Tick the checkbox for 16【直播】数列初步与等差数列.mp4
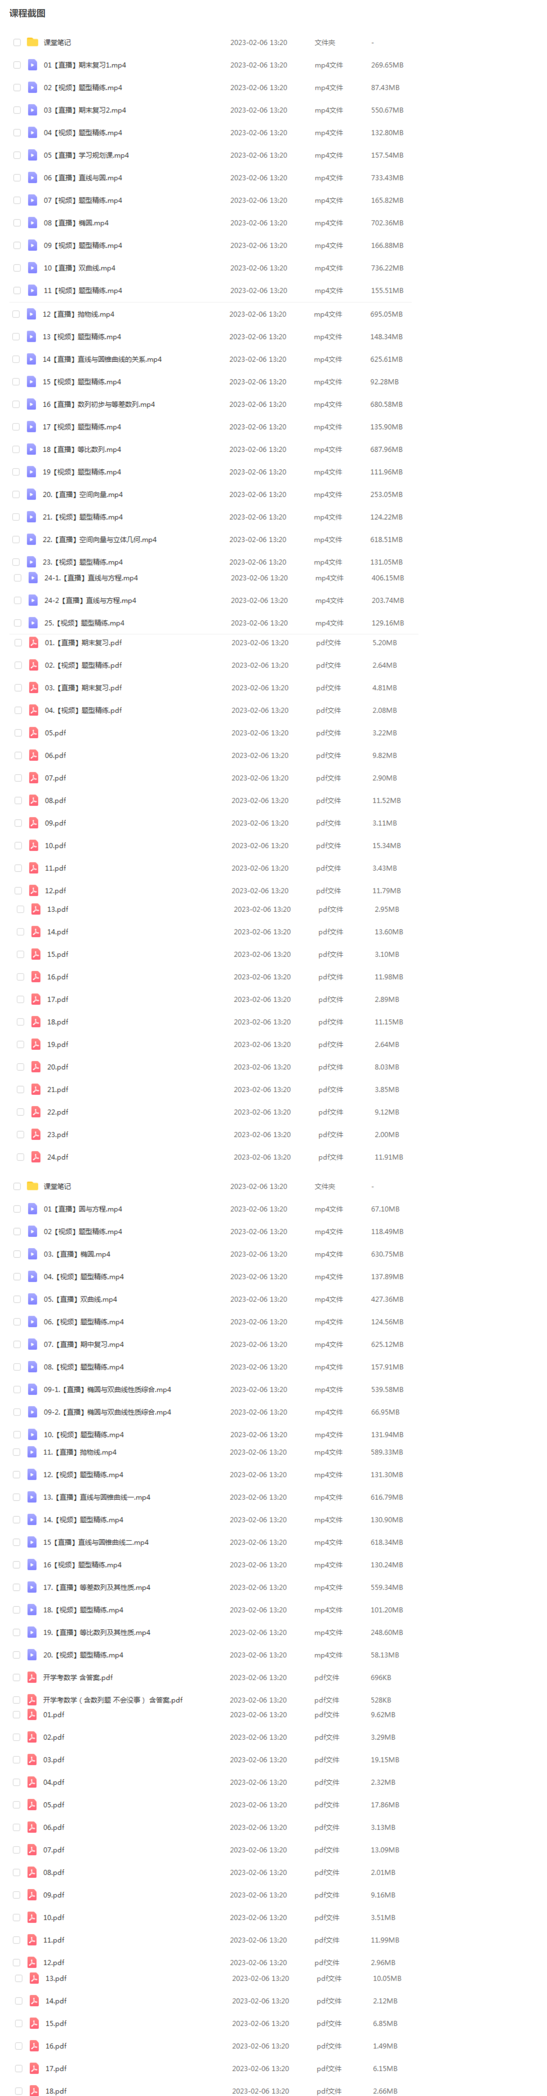547x2096 pixels. 16,404
